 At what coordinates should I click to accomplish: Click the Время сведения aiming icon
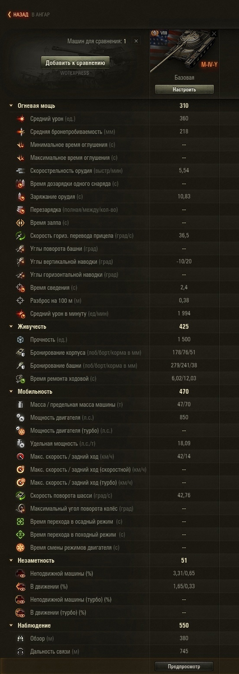[x=21, y=287]
